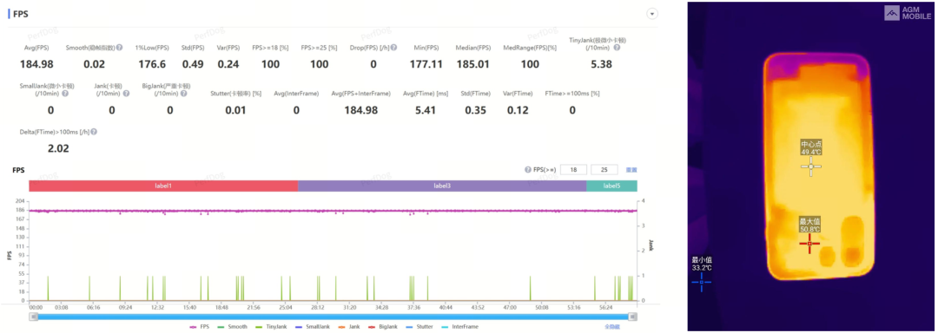This screenshot has width=938, height=333.
Task: Click help icon before FPS(>=) threshold
Action: click(528, 170)
